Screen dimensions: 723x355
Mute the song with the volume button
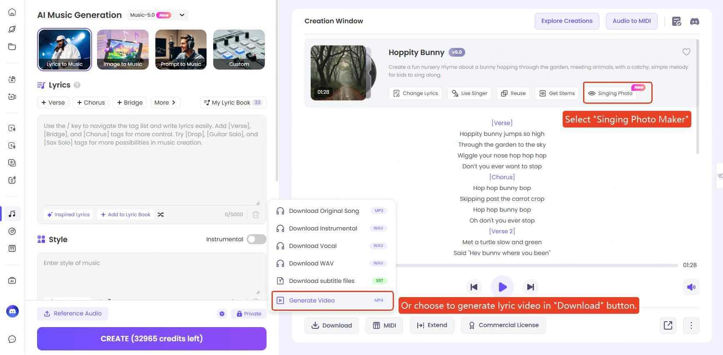coord(691,287)
